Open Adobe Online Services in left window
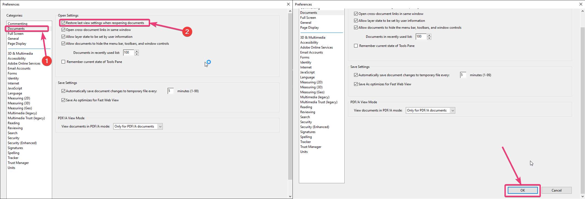 (x=24, y=63)
